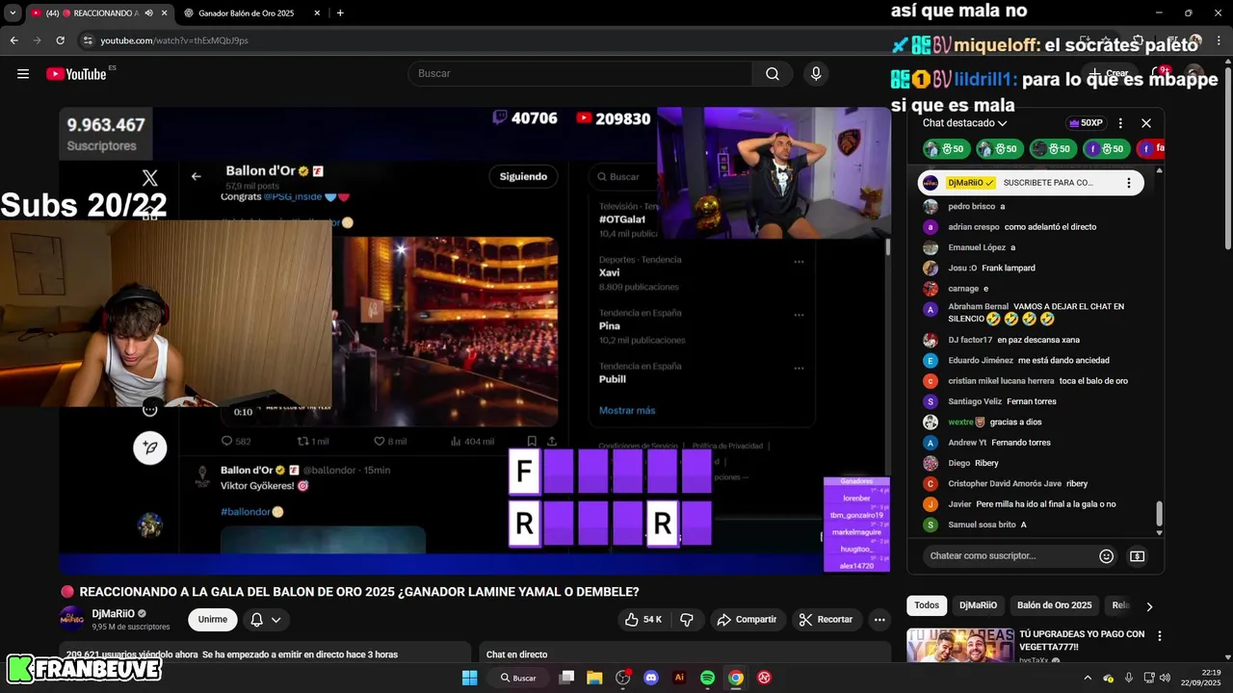Dislike the video with thumbs down
The image size is (1233, 693).
pos(687,620)
